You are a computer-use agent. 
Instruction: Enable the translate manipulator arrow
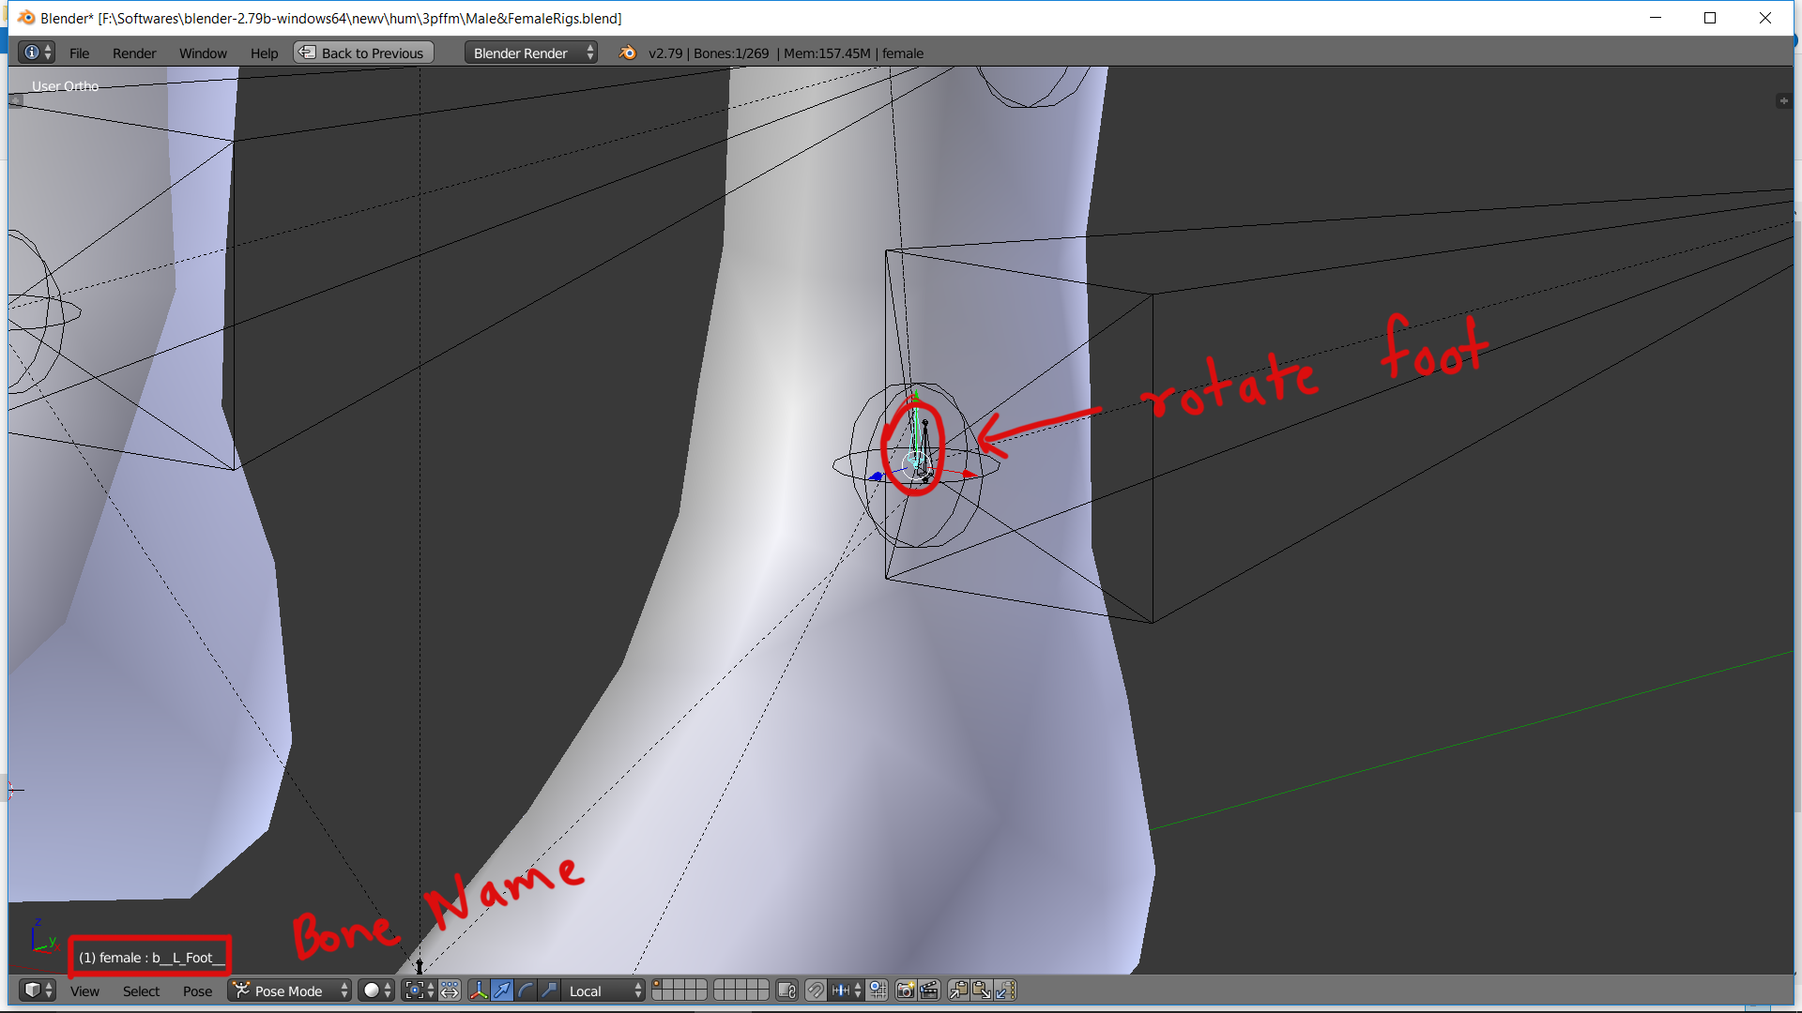[x=502, y=990]
